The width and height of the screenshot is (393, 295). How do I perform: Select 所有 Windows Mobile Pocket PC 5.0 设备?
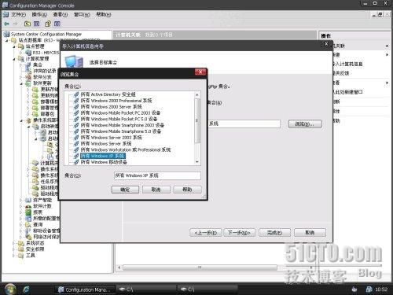[119, 119]
